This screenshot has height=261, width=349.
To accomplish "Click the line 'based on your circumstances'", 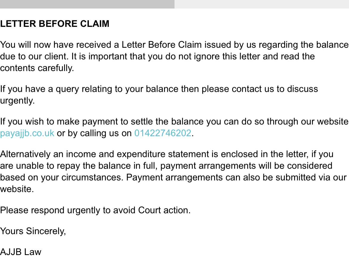I will point(173,177).
